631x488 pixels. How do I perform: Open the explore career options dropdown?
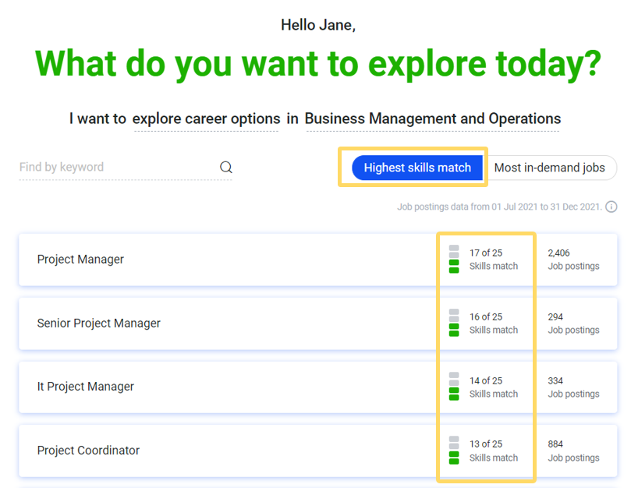coord(206,118)
